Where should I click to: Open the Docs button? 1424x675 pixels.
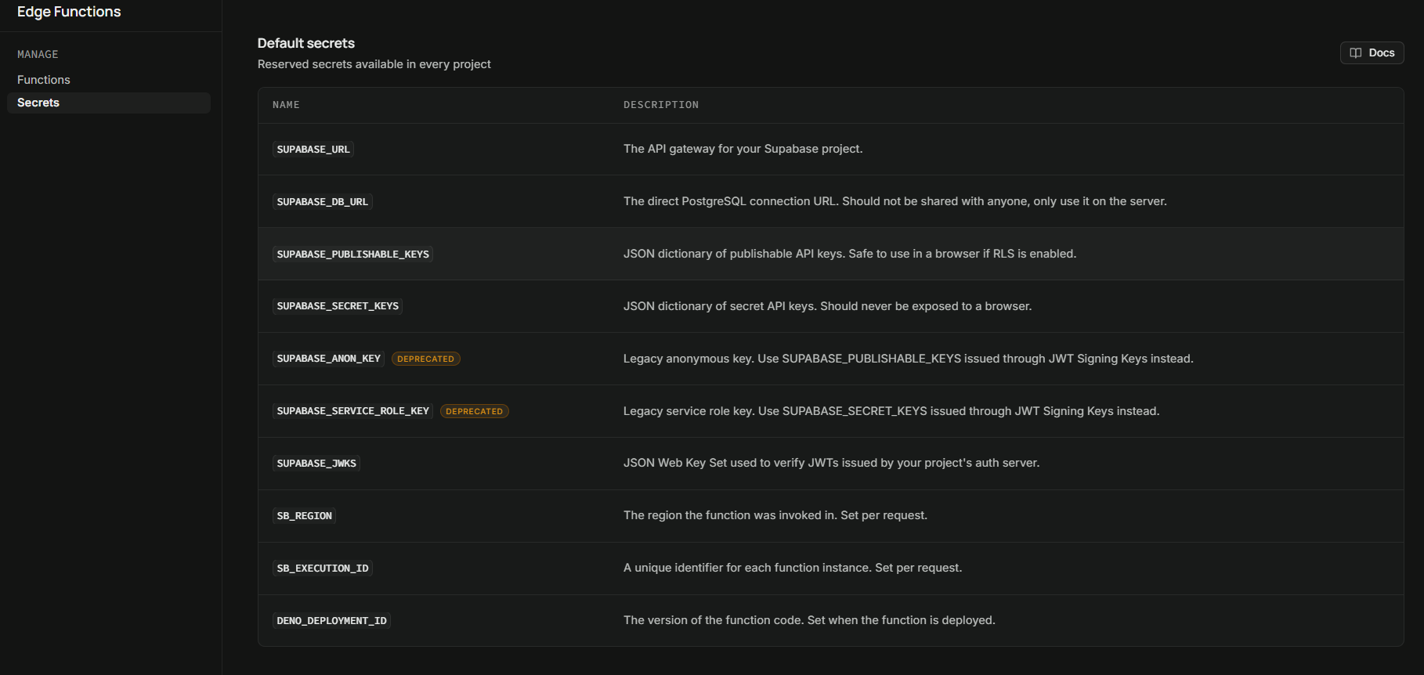[x=1372, y=53]
